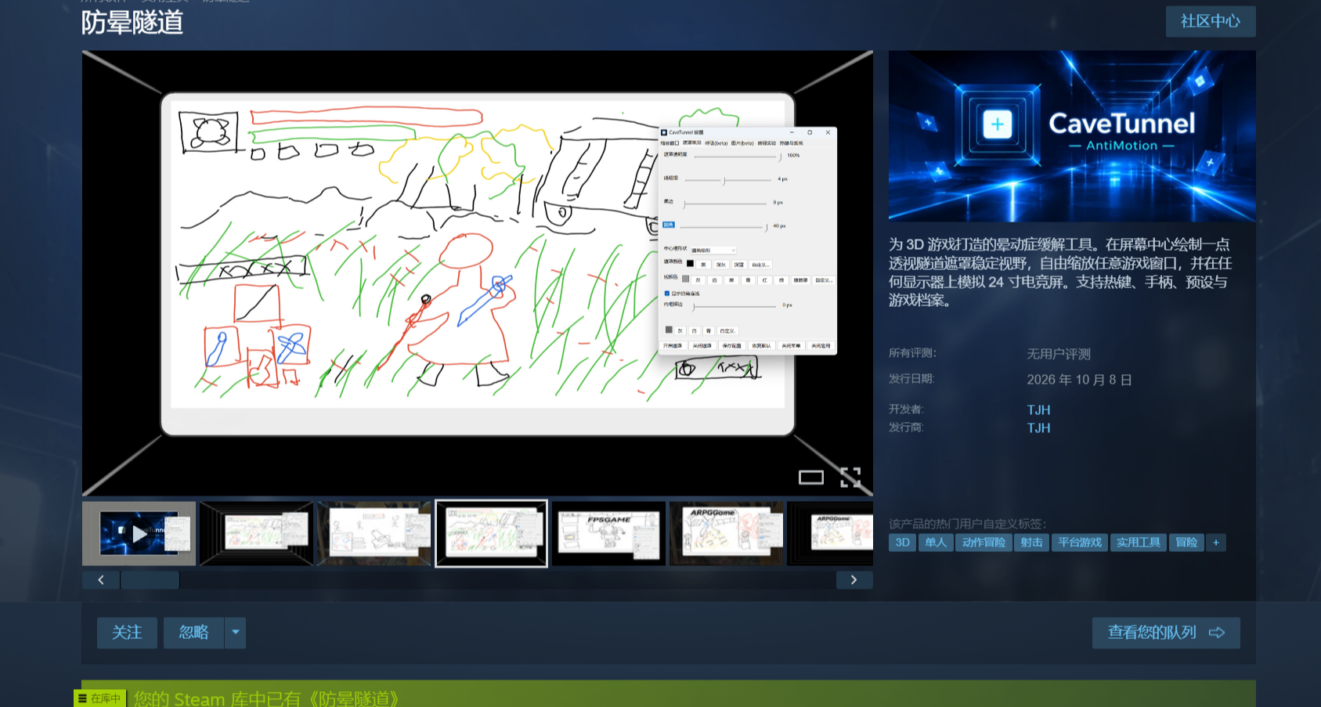Click the 无用户评测 review text

(x=1059, y=354)
